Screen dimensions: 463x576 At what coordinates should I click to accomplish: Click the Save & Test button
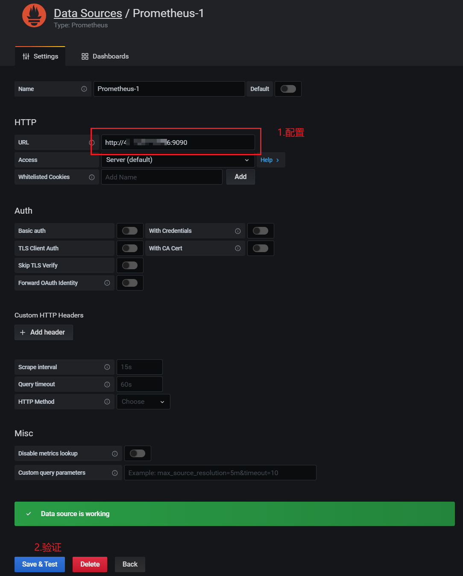point(40,564)
